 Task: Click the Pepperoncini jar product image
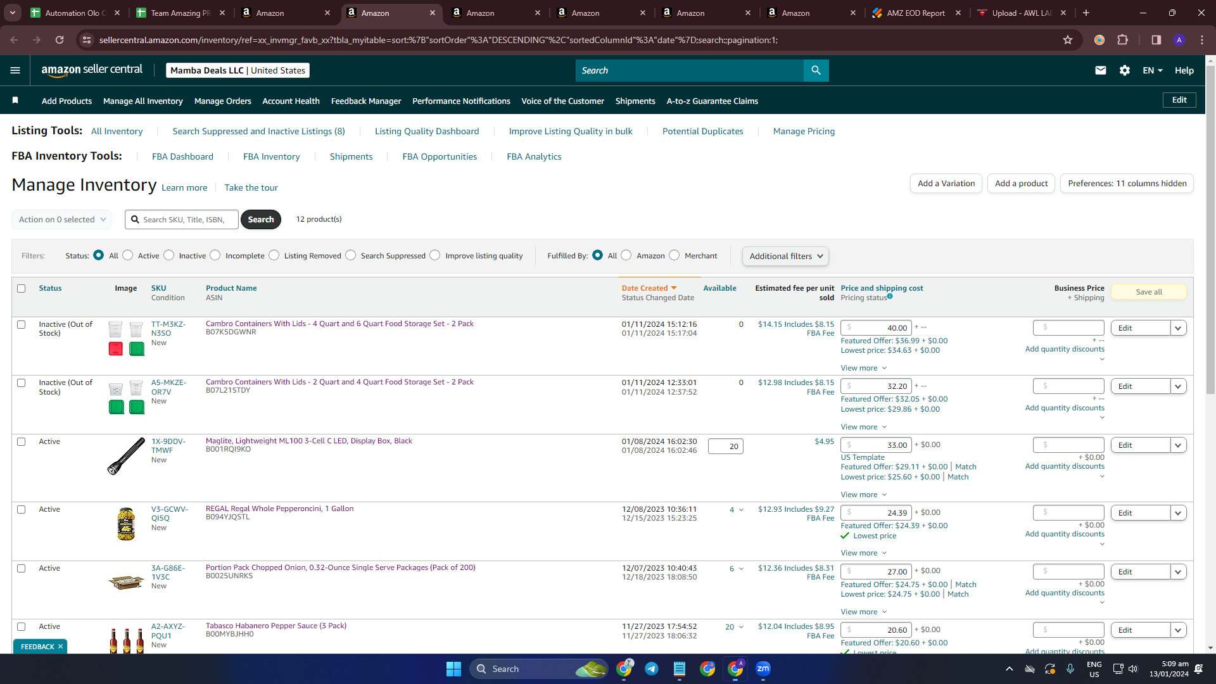coord(126,524)
